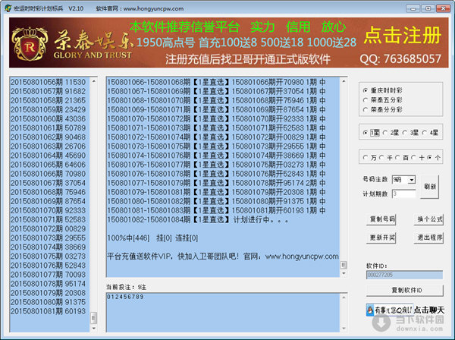The width and height of the screenshot is (455, 340).
Task: Click left list row 20150801081期 60193
Action: click(49, 311)
